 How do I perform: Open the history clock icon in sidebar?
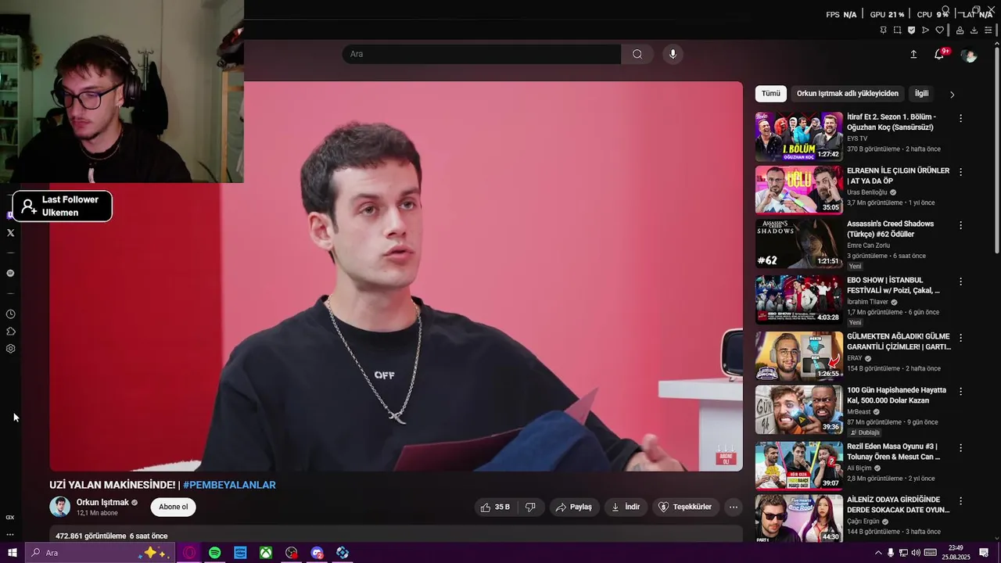click(x=10, y=314)
